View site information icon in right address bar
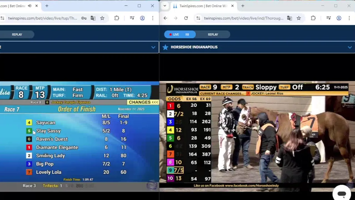This screenshot has width=355, height=200. pyautogui.click(x=198, y=18)
